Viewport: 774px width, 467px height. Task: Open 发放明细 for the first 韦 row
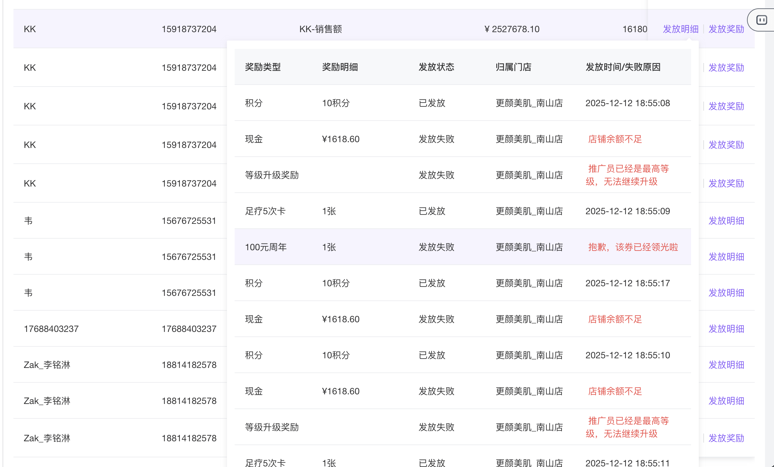coord(726,221)
